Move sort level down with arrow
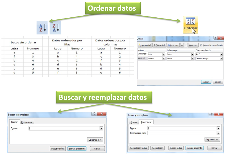Screen dimensions: 227x156 tap(186, 45)
